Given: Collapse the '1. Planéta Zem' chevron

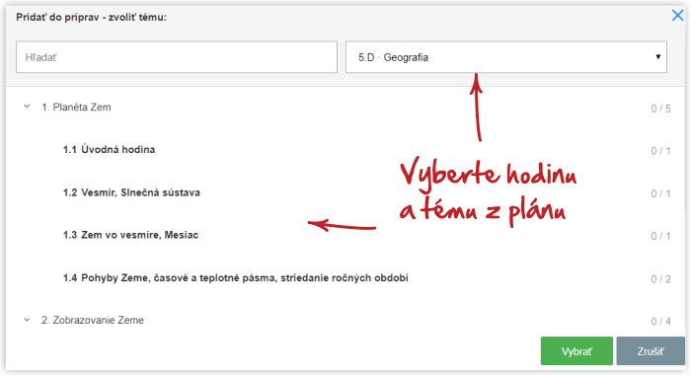Looking at the screenshot, I should [x=27, y=107].
